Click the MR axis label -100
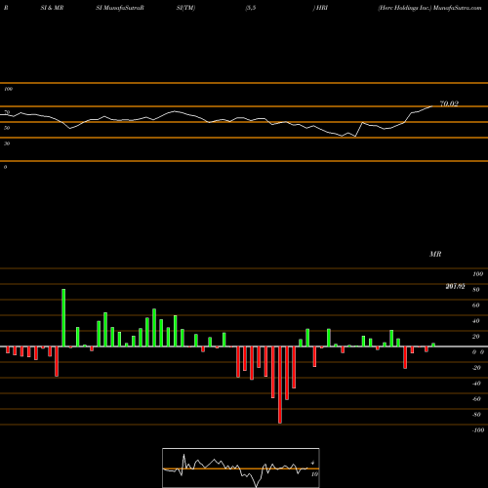Viewport: 488px width, 488px height. pos(477,430)
